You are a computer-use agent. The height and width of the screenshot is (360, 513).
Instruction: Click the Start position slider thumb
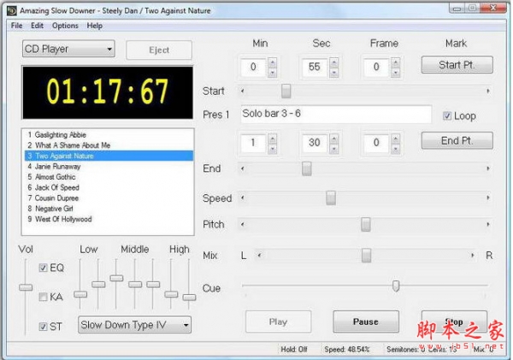pyautogui.click(x=286, y=91)
